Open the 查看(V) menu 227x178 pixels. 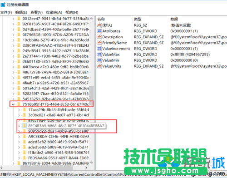[36, 12]
